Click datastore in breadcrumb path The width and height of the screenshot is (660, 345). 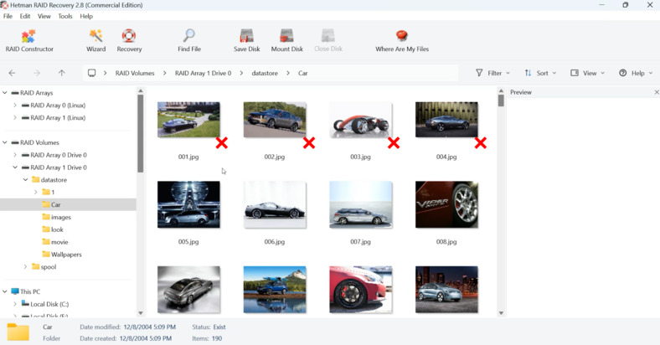coord(265,73)
